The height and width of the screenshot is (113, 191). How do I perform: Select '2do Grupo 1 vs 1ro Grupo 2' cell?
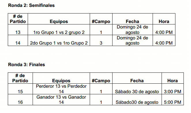(x=59, y=41)
